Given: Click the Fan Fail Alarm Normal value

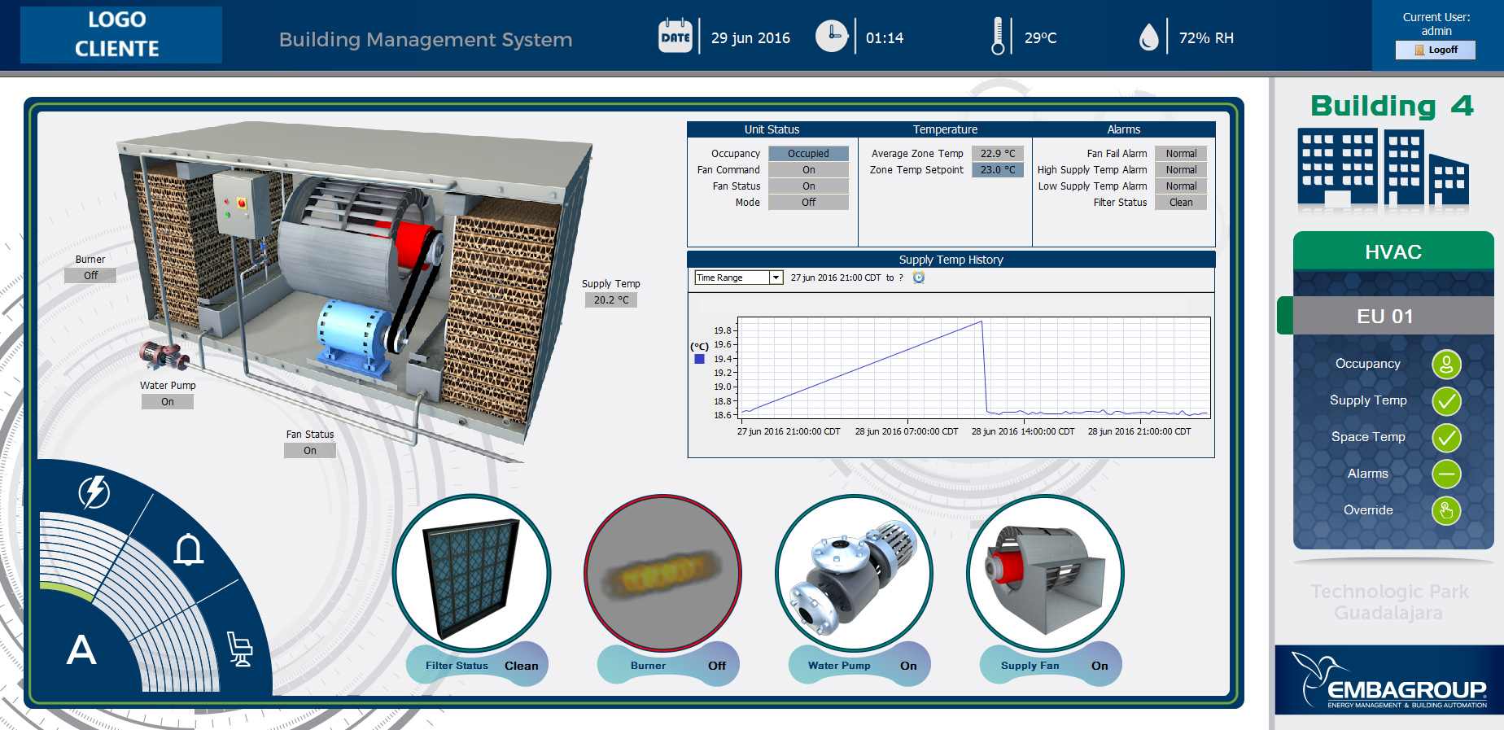Looking at the screenshot, I should coord(1181,154).
